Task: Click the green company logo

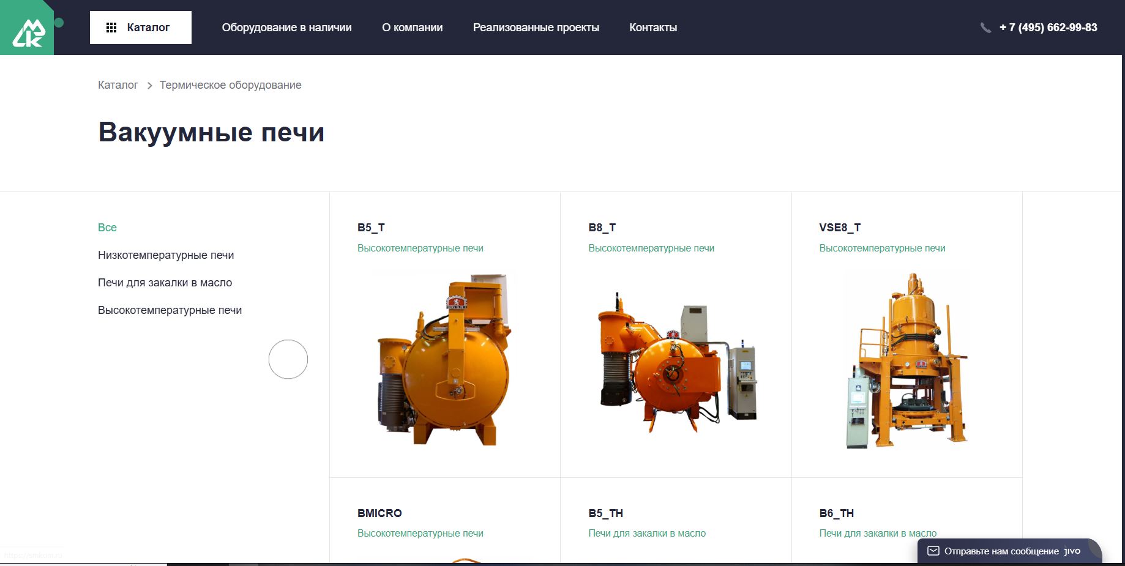Action: click(x=27, y=28)
